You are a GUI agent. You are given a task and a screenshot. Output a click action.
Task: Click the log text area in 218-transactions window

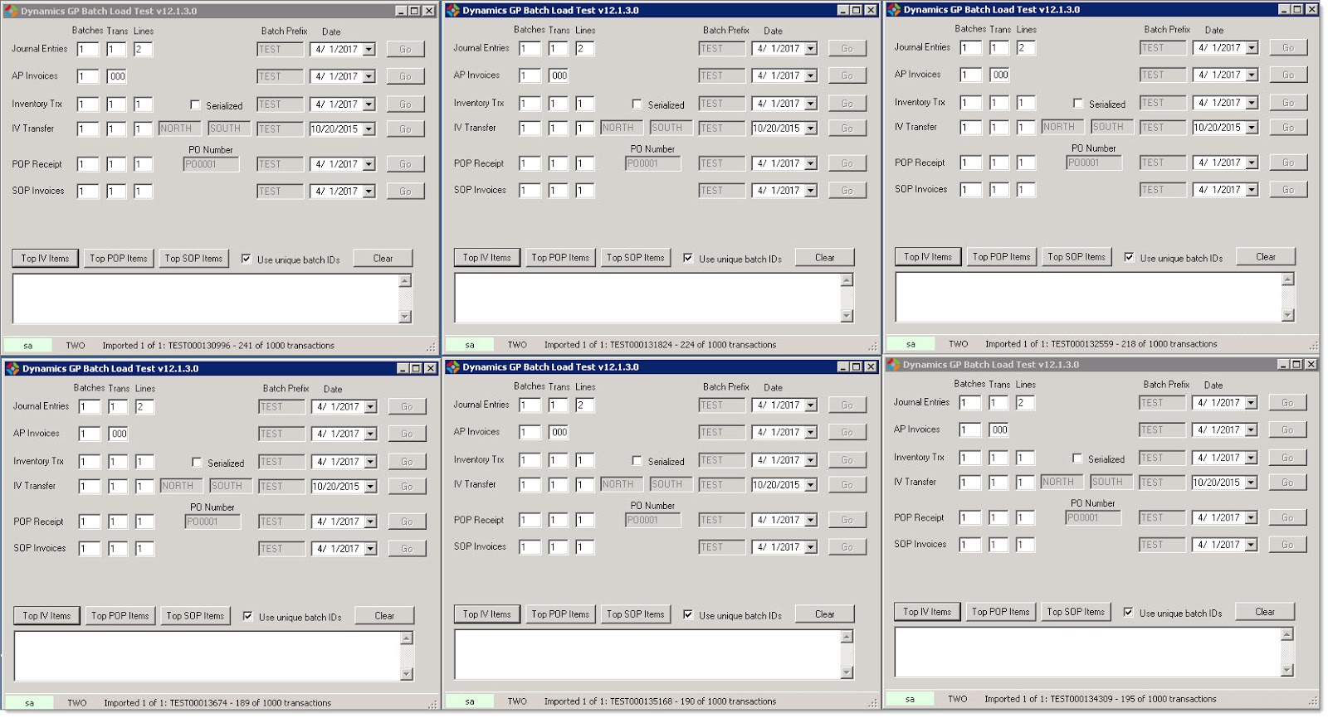(1088, 297)
